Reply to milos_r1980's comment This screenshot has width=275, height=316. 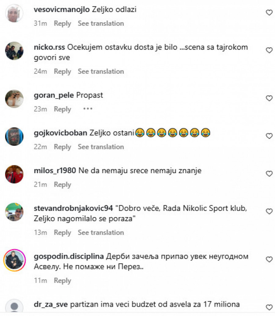pos(62,184)
